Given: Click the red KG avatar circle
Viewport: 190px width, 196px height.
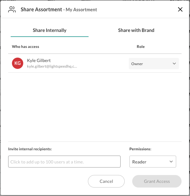Looking at the screenshot, I should tap(18, 63).
